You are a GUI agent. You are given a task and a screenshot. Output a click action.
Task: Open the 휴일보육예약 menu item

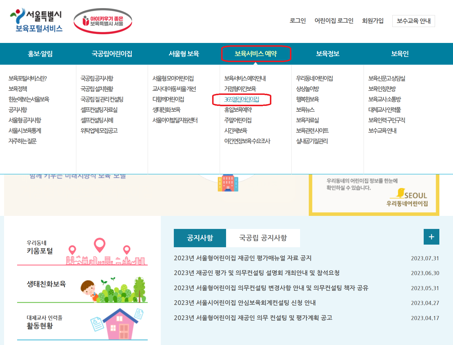(239, 110)
